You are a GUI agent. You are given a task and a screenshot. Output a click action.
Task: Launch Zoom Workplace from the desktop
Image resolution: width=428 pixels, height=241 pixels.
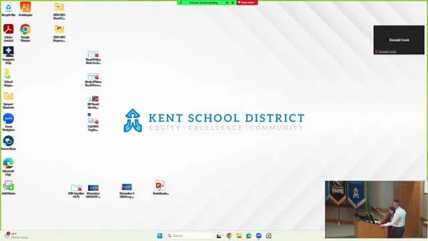pyautogui.click(x=9, y=122)
